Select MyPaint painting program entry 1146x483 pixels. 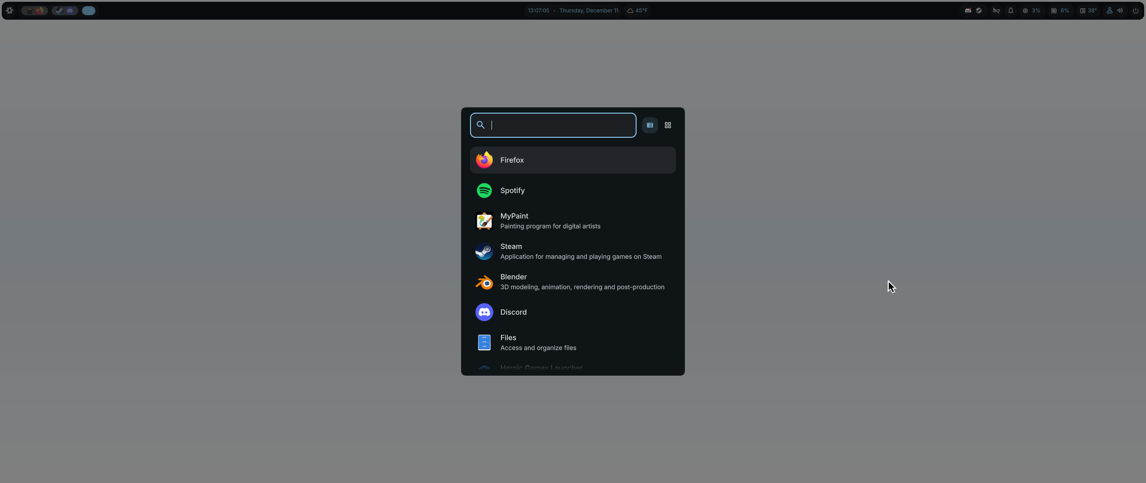[x=573, y=221]
